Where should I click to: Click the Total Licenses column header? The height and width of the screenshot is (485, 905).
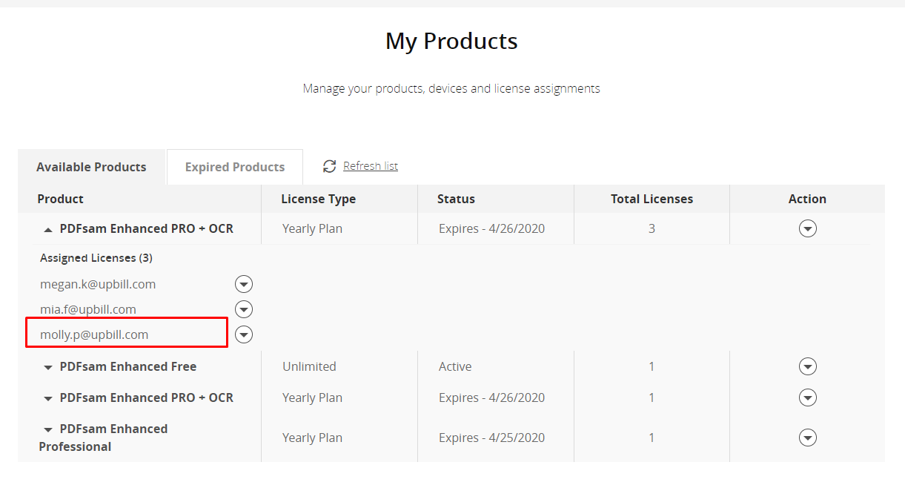point(652,199)
